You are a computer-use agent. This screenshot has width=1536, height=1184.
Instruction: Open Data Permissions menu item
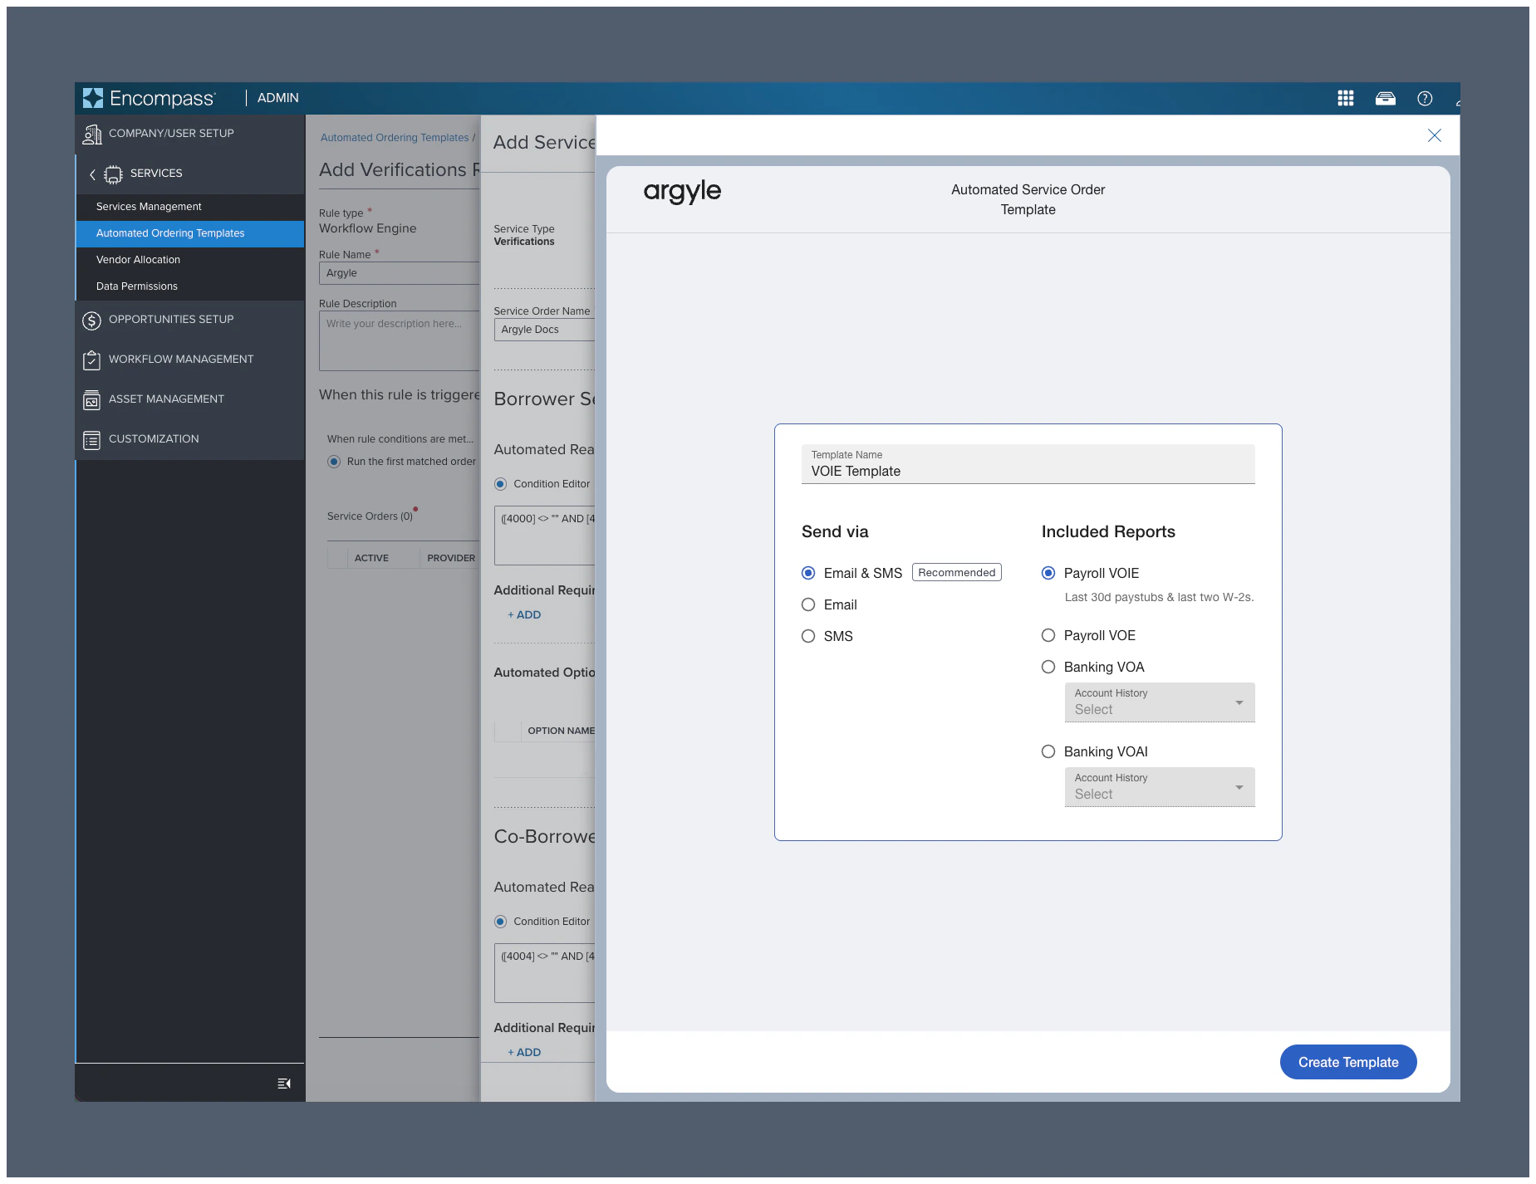click(x=190, y=286)
